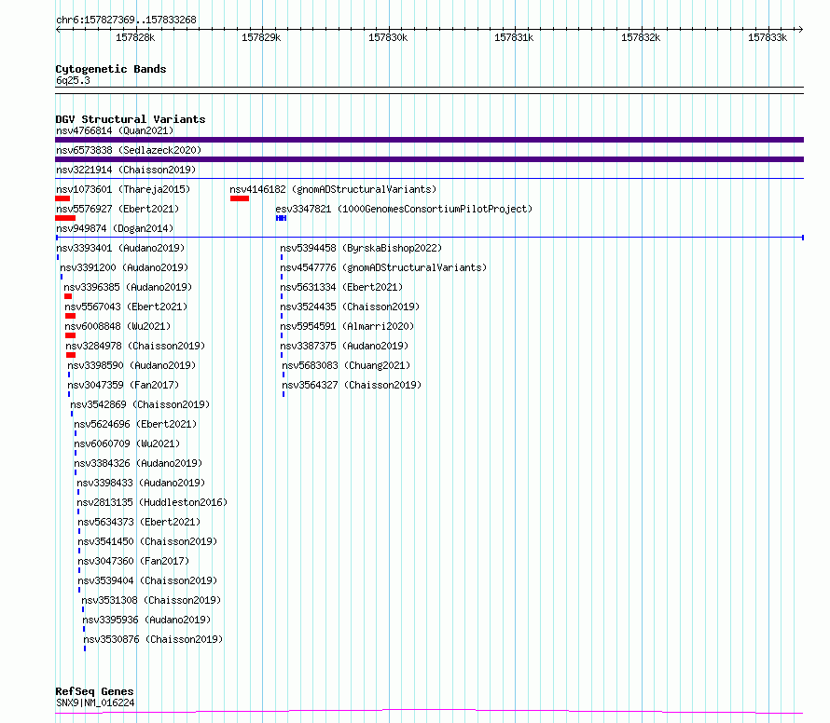
Task: Click the nsv3221914 (Chaisson2019) label
Action: click(126, 170)
